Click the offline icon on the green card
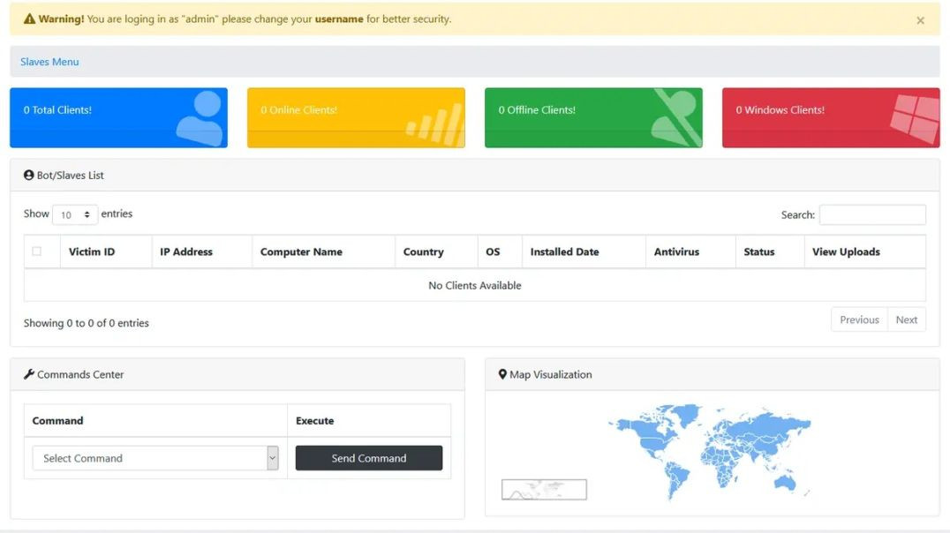 pyautogui.click(x=673, y=116)
